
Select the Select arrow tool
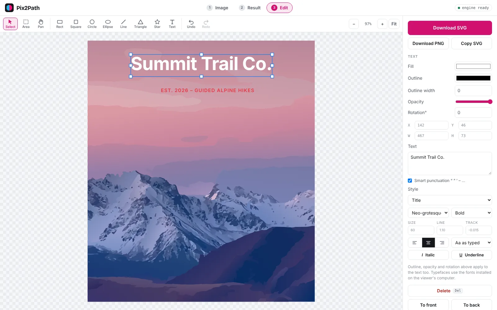(10, 24)
